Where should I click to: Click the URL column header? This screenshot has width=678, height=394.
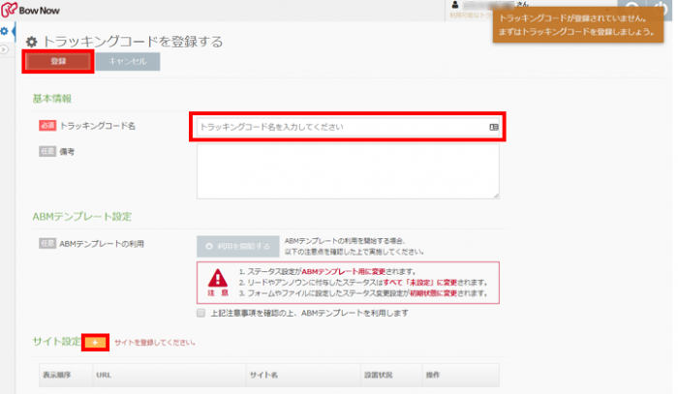(x=103, y=374)
